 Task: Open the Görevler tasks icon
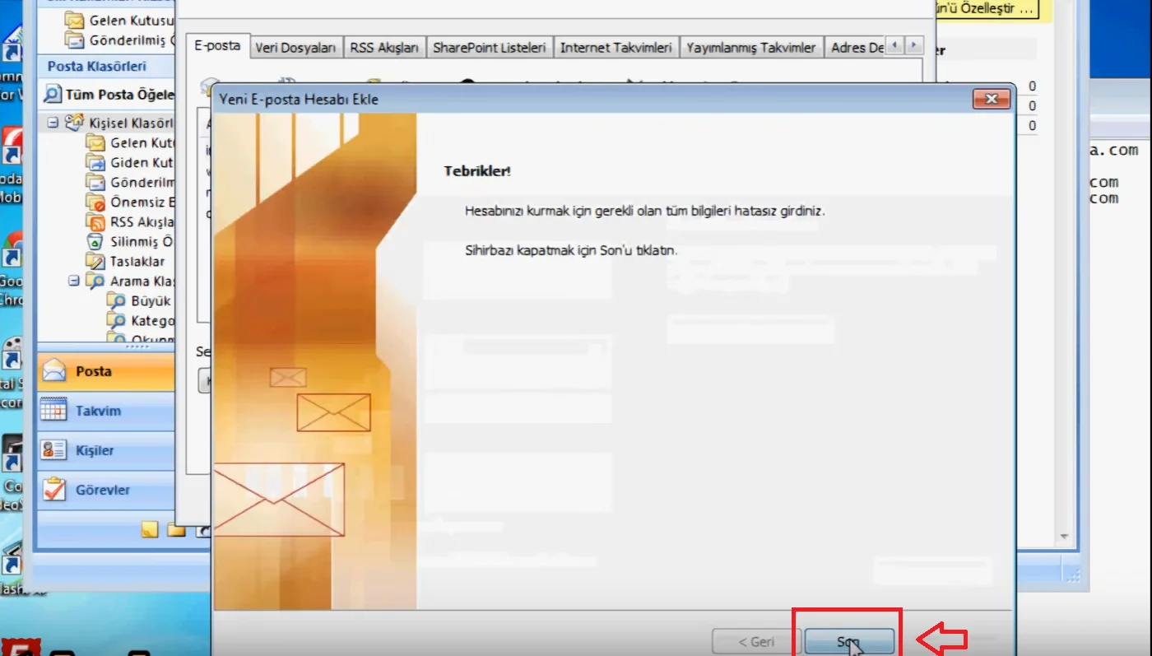coord(54,490)
